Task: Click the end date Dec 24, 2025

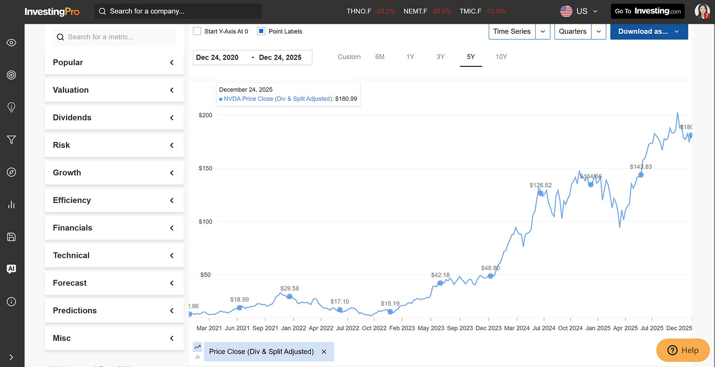Action: 280,57
